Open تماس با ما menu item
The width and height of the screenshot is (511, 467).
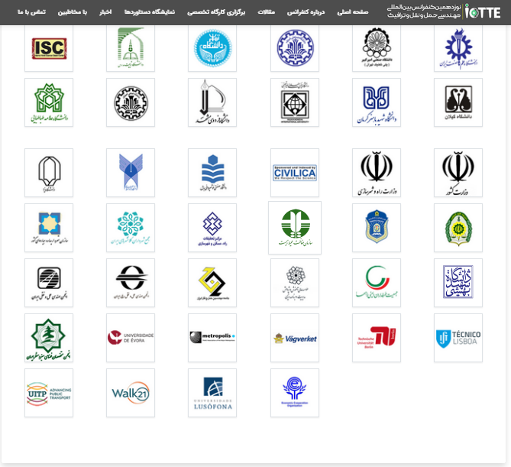tap(31, 12)
